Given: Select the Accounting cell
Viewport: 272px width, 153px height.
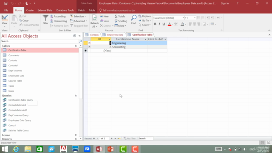Looking at the screenshot, I should 129,47.
